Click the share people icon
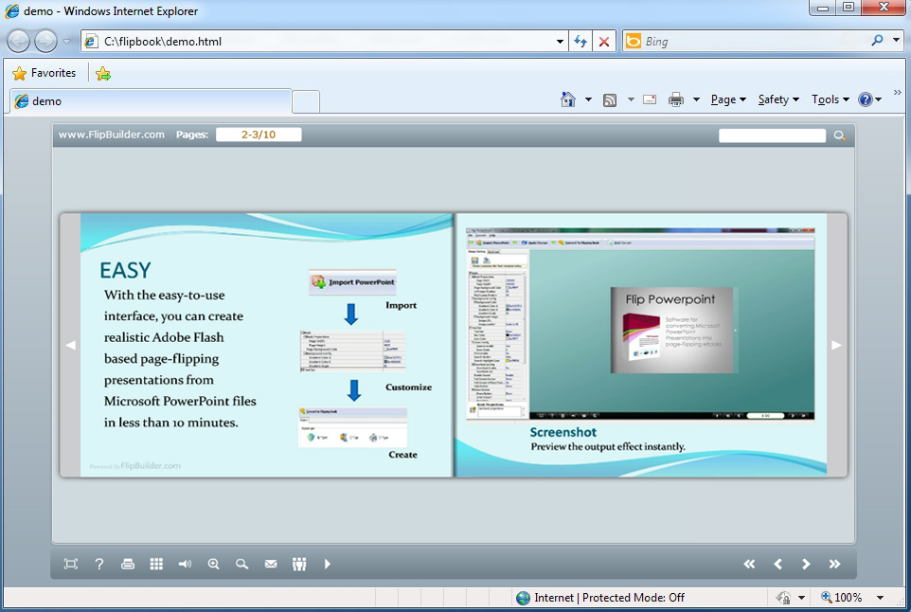 pyautogui.click(x=299, y=565)
